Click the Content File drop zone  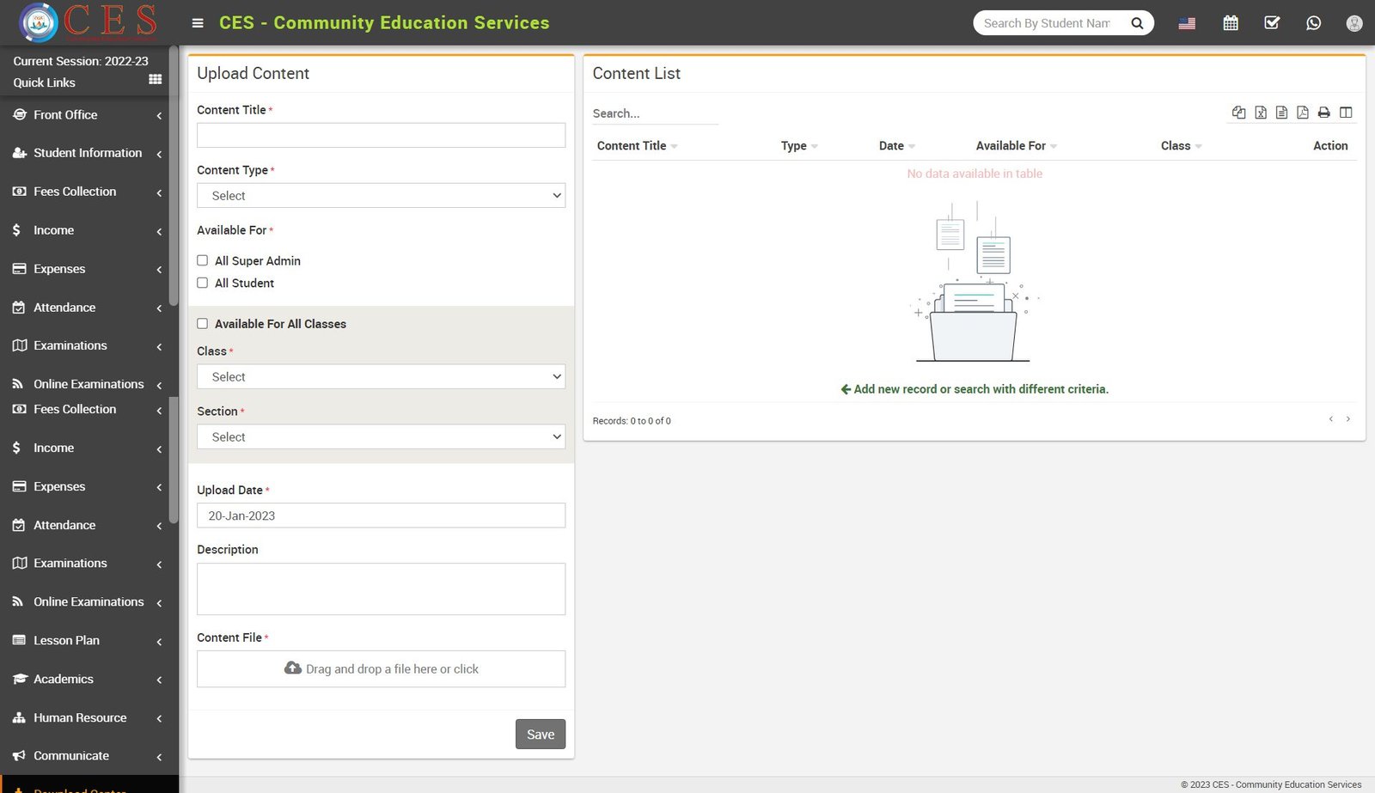coord(381,668)
